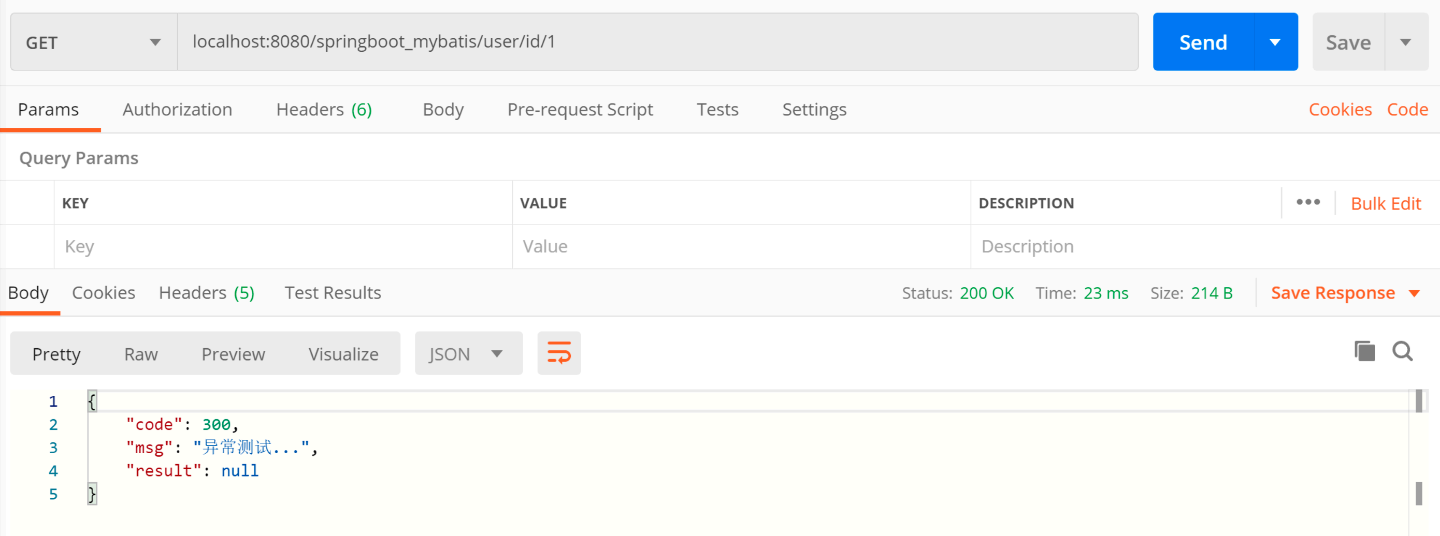
Task: Switch response view to Raw
Action: tap(141, 354)
